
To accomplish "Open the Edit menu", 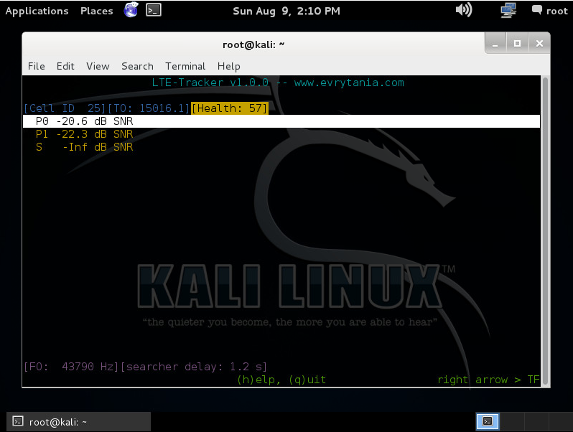I will click(65, 66).
